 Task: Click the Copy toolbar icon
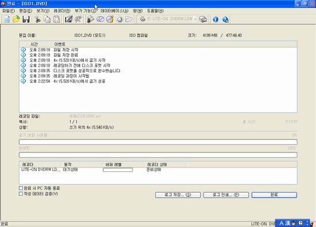coord(47,19)
